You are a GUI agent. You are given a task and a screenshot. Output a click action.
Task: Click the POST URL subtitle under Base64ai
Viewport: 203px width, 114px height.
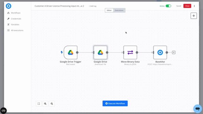click(x=160, y=64)
